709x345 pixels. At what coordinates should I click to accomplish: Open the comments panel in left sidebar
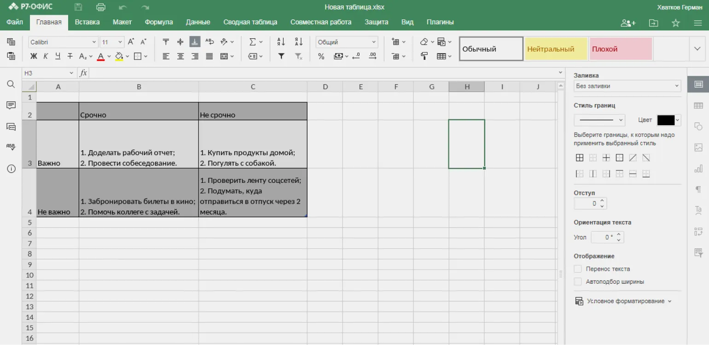click(x=11, y=105)
